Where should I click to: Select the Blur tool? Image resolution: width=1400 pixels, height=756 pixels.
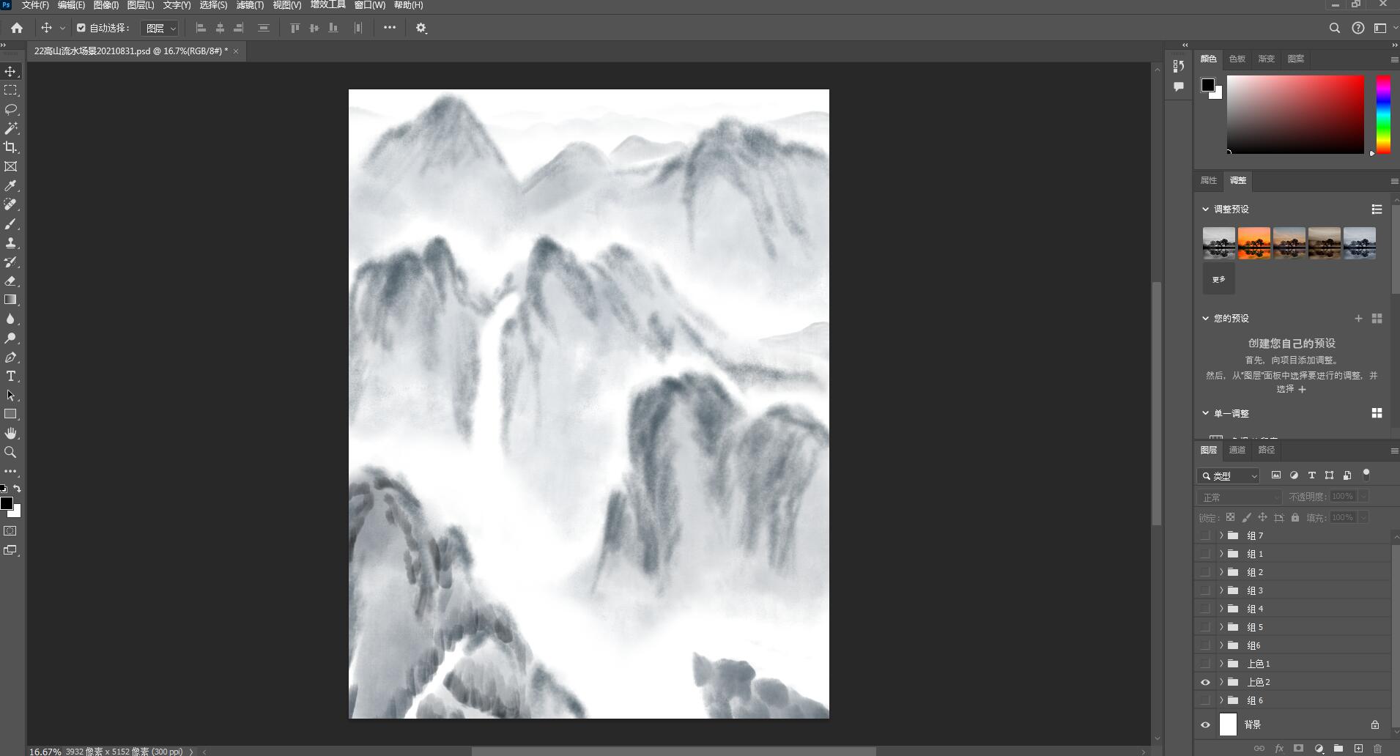10,319
